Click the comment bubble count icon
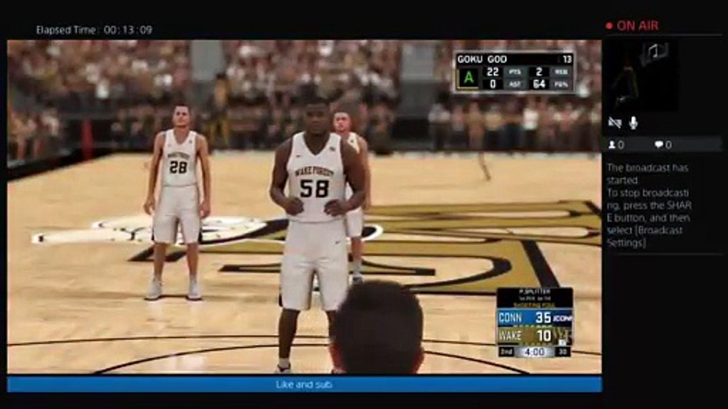Screen dimensions: 728x409 pos(659,145)
